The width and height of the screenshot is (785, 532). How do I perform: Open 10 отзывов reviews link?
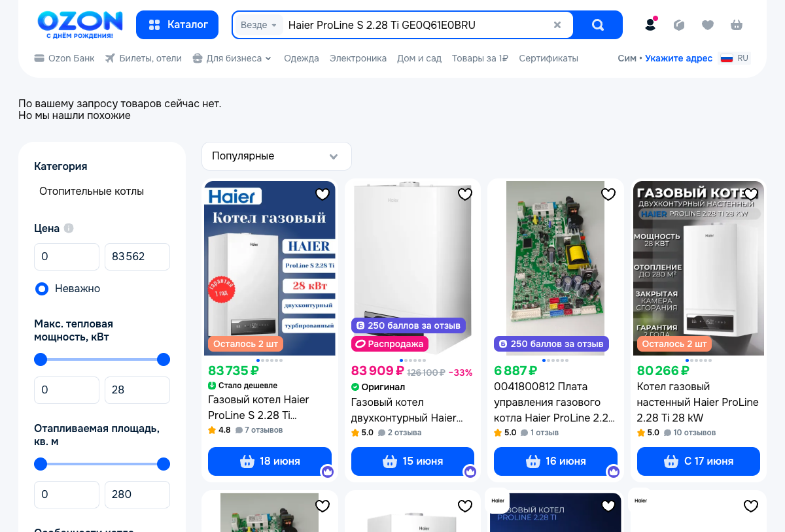(x=689, y=433)
